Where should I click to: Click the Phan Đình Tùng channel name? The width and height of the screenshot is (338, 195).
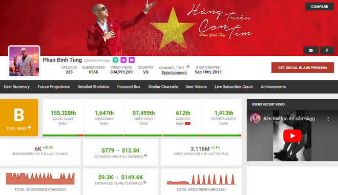pyautogui.click(x=62, y=60)
